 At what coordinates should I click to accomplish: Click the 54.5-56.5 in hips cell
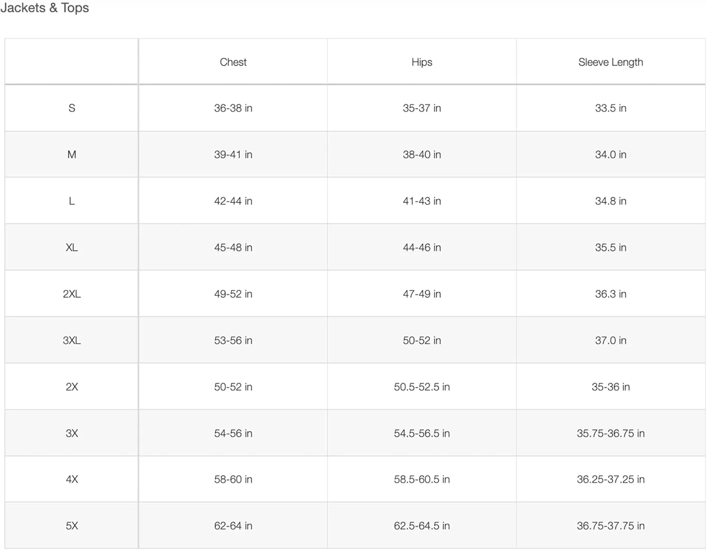tap(421, 433)
